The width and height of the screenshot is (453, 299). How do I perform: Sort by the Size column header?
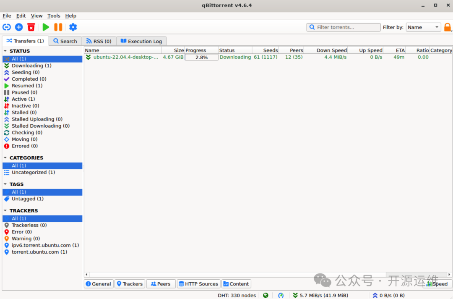tap(173, 50)
